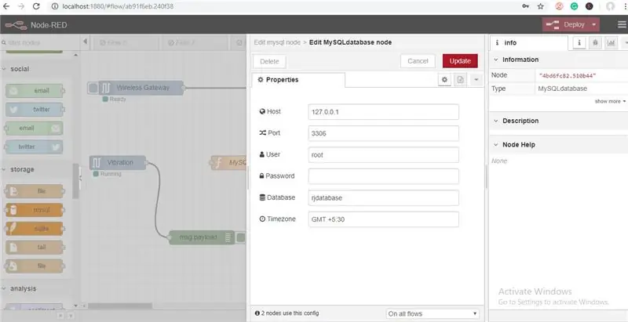This screenshot has width=628, height=322.
Task: Click the saved password key icon
Action: (x=525, y=6)
